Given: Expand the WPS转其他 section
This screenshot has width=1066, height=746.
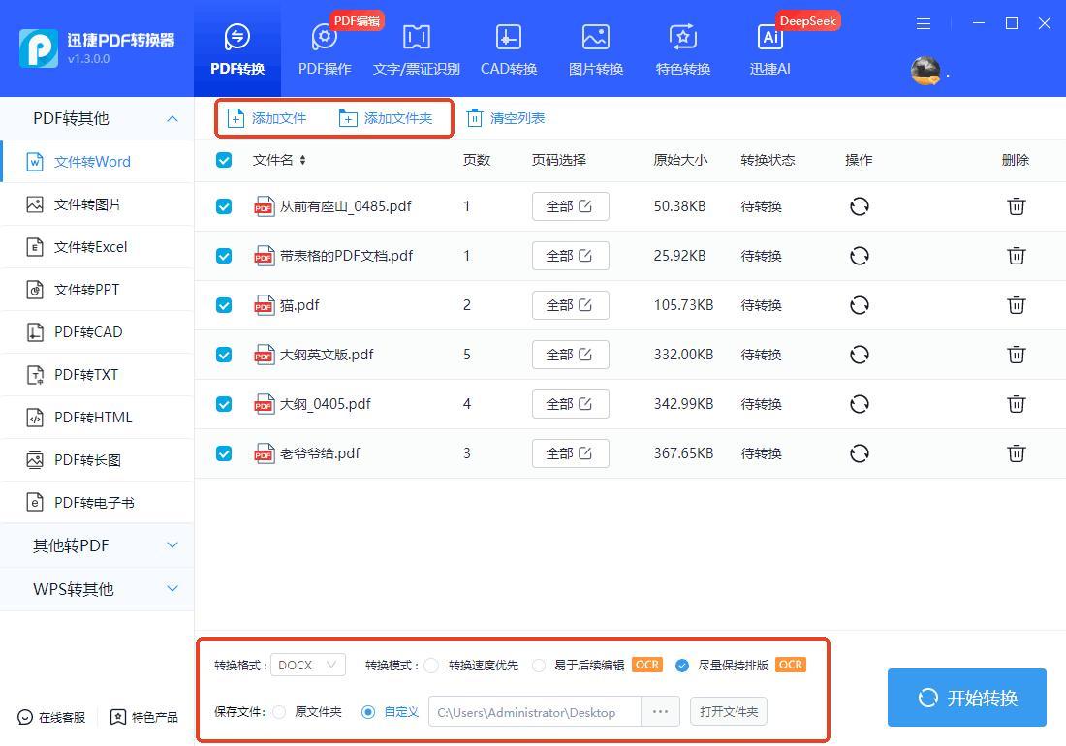Looking at the screenshot, I should (97, 589).
